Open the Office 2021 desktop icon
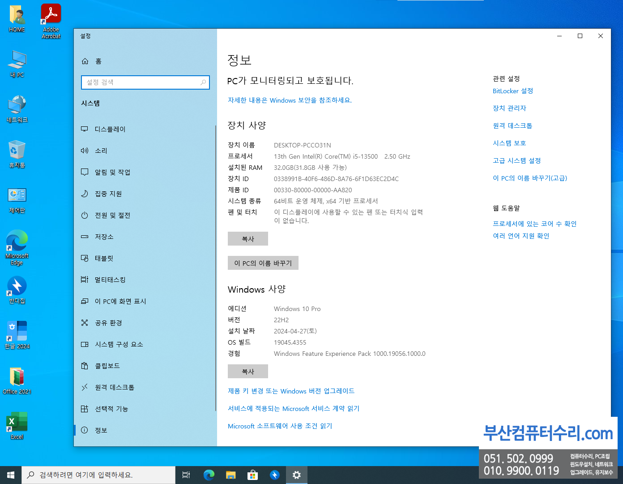623x484 pixels. tap(17, 380)
